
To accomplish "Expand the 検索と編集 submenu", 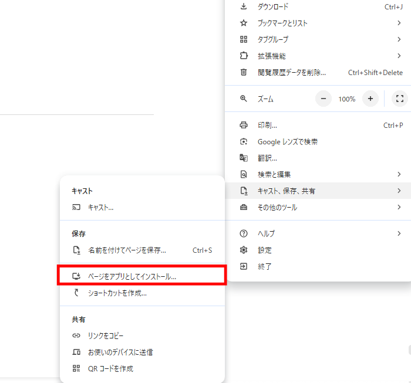I will tap(399, 175).
